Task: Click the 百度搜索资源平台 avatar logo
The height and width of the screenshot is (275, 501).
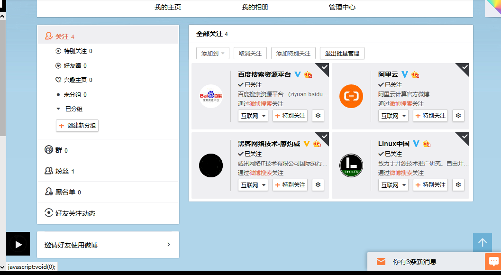Action: coord(211,96)
